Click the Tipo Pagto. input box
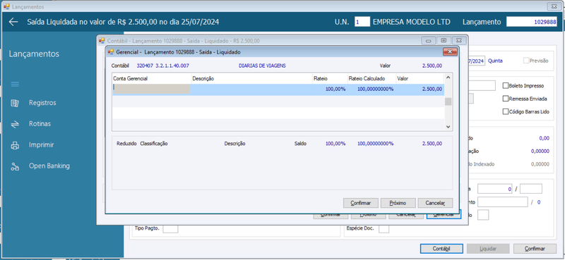Image resolution: width=565 pixels, height=260 pixels. [x=170, y=228]
